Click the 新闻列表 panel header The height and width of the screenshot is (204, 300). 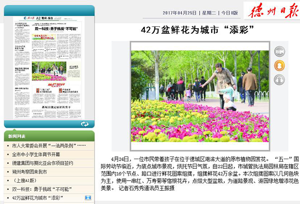click(x=18, y=136)
